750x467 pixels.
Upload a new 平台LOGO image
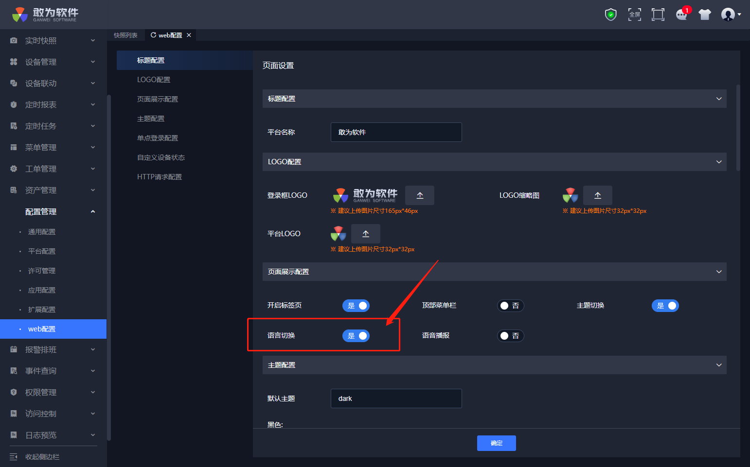(366, 234)
